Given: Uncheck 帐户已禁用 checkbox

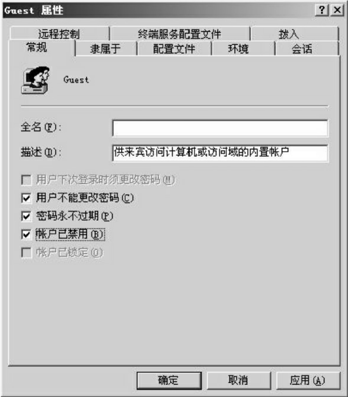Looking at the screenshot, I should [x=26, y=235].
